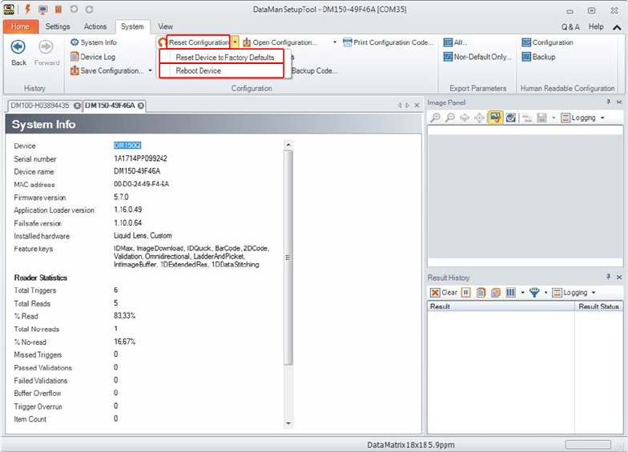Click the pause icon in Result History

465,293
